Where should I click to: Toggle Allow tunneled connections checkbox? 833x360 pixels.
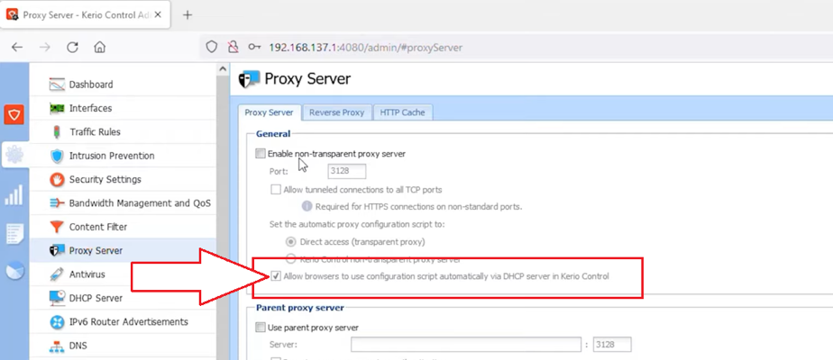[276, 189]
